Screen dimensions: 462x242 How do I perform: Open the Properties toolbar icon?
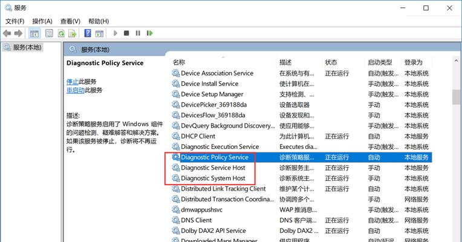49,33
